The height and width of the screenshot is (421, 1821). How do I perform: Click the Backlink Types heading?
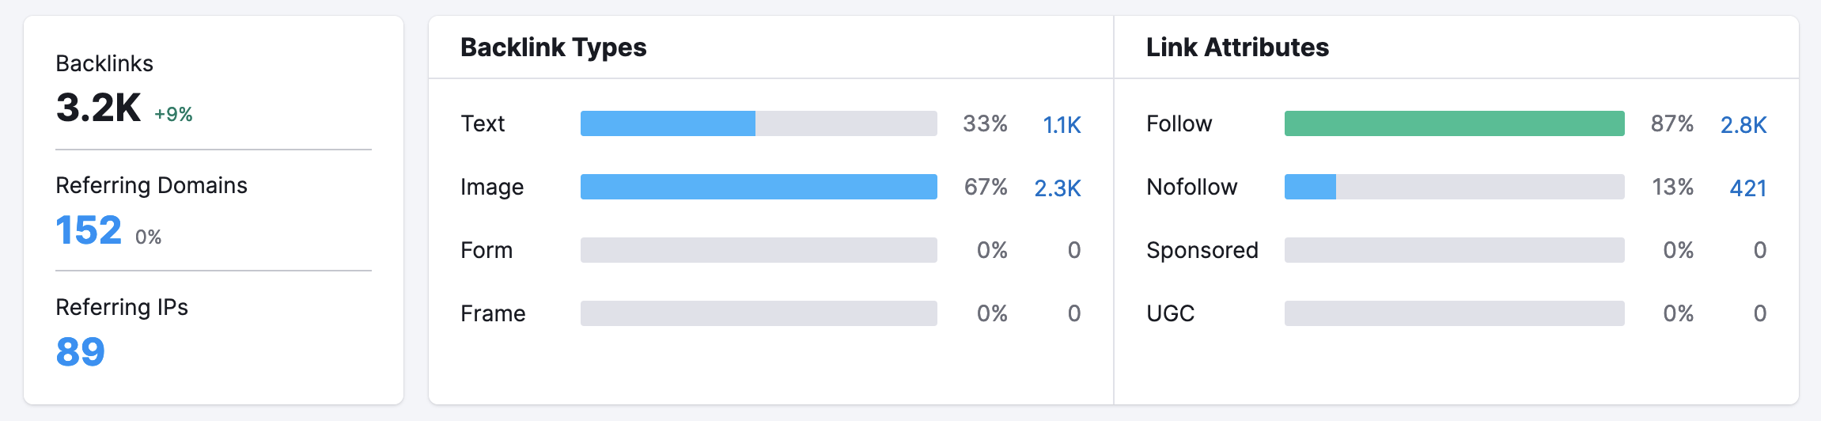tap(553, 47)
